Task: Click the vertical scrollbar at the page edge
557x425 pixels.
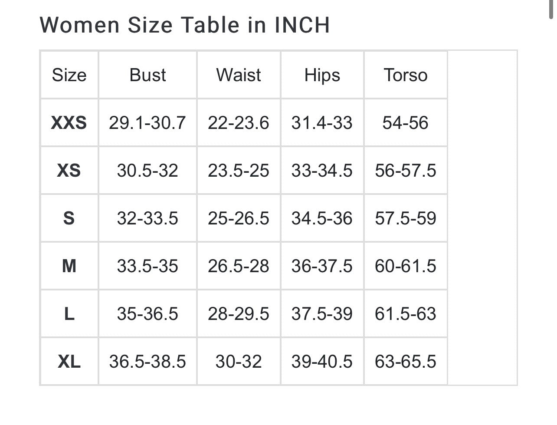Action: click(x=551, y=9)
